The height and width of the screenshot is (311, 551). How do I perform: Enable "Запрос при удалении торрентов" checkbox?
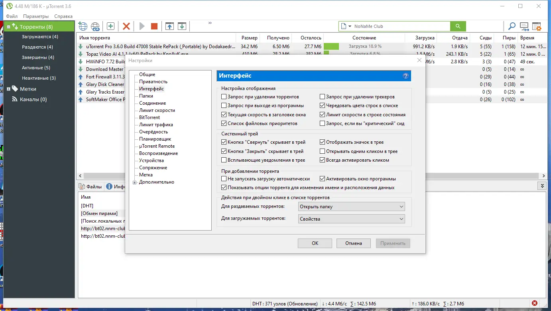coord(224,97)
